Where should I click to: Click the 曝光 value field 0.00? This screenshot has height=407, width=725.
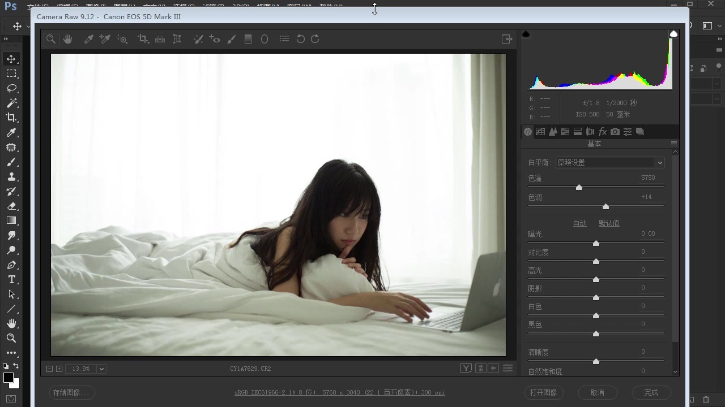tap(647, 233)
